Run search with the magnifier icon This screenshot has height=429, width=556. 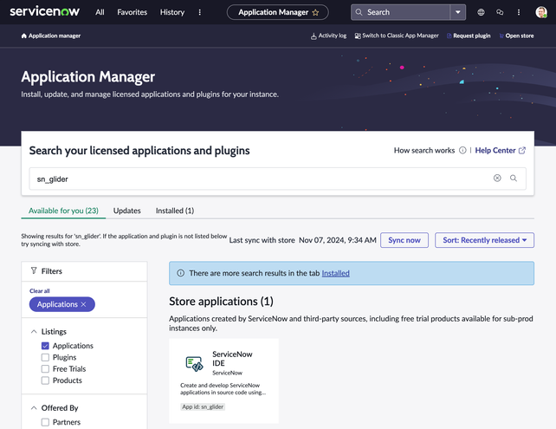pos(513,179)
